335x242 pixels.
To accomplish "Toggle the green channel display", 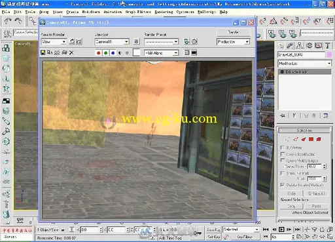I will 105,52.
